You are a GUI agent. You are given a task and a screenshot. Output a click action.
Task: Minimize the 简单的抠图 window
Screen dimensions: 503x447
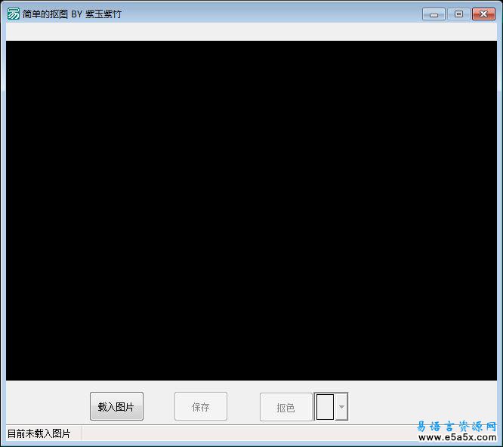tap(434, 14)
